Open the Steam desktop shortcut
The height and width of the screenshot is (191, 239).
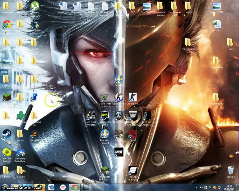[x=7, y=136]
